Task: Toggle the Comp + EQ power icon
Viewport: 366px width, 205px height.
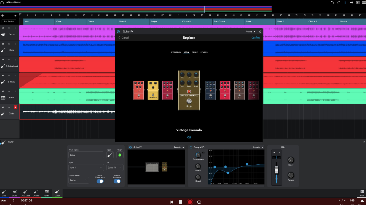Action: click(191, 148)
